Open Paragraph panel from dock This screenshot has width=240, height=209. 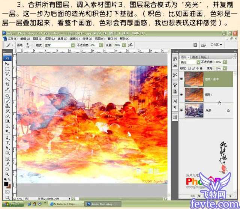click(175, 107)
